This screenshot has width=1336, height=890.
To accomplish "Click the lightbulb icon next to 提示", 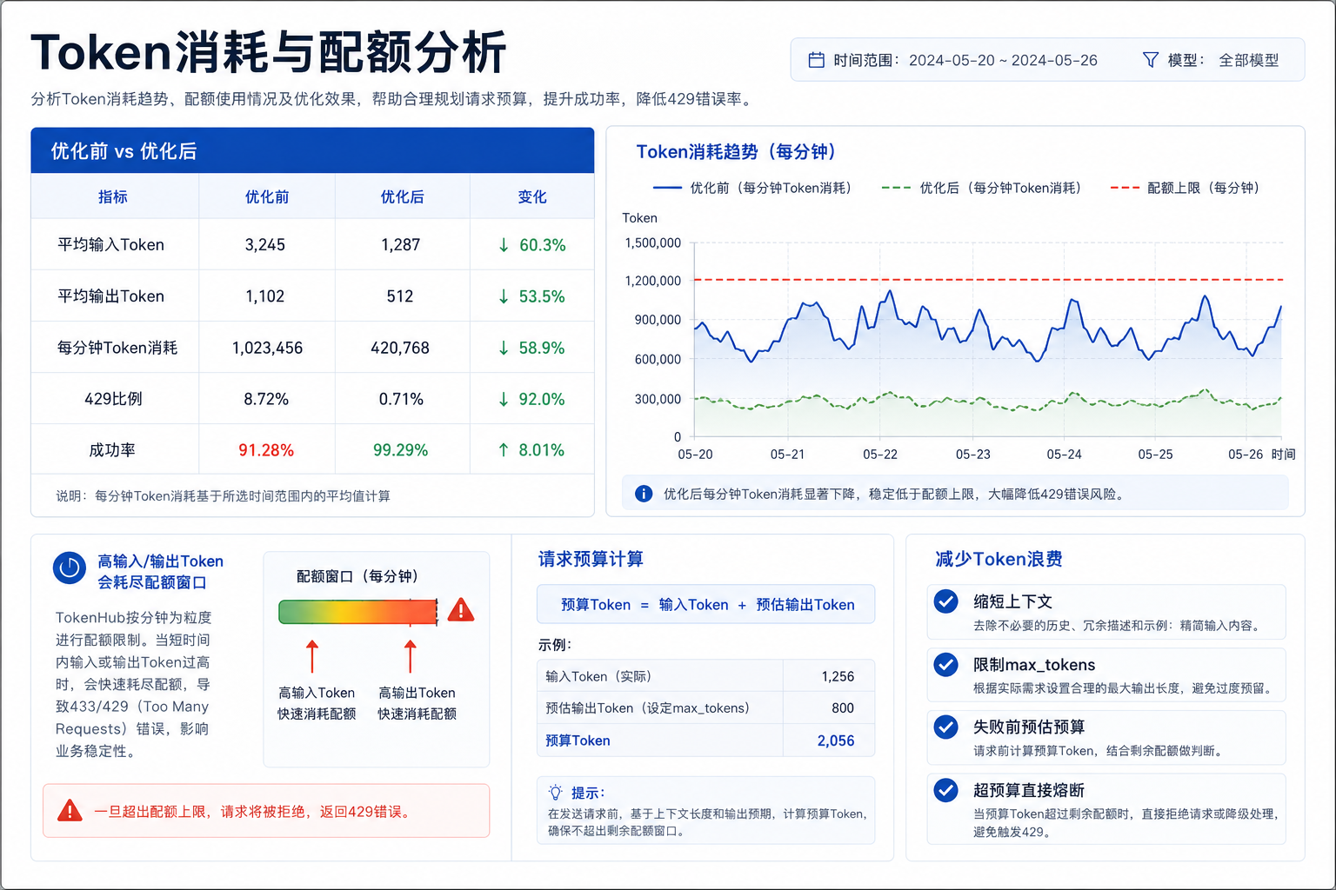I will tap(555, 793).
